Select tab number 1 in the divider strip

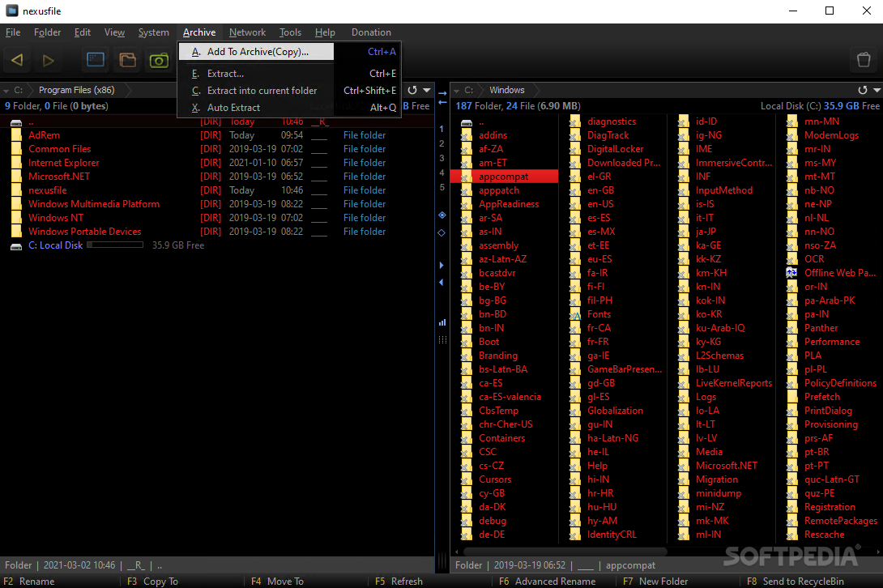pyautogui.click(x=441, y=129)
